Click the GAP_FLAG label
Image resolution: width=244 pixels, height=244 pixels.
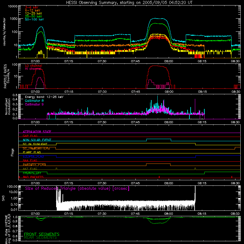pyautogui.click(x=30, y=136)
